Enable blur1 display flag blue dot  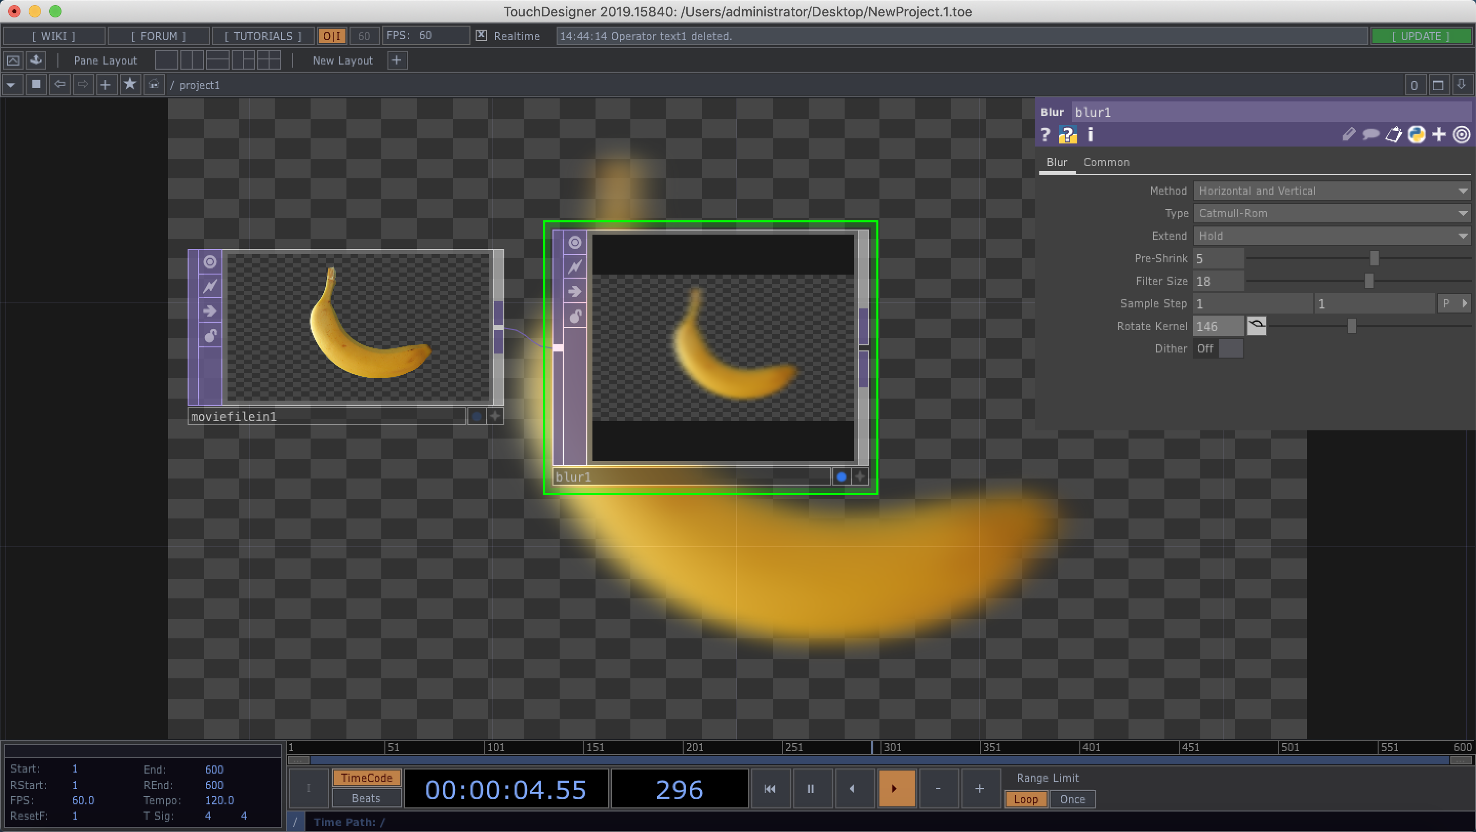(840, 476)
